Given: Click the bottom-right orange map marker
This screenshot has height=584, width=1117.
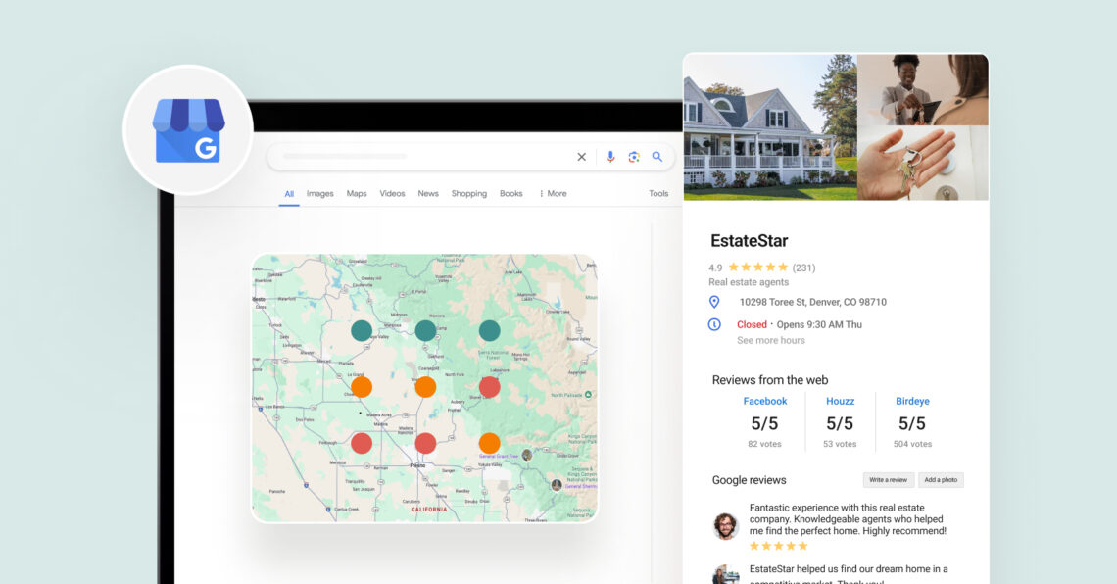Looking at the screenshot, I should (x=489, y=443).
